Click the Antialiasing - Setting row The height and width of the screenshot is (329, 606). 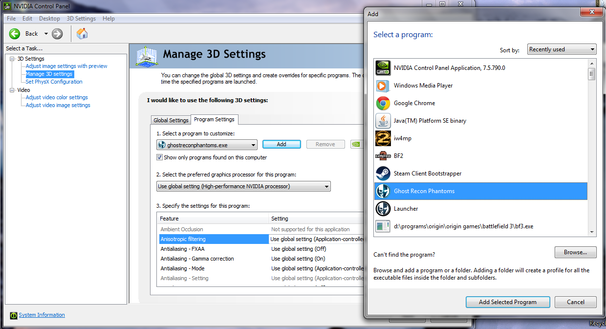(261, 278)
